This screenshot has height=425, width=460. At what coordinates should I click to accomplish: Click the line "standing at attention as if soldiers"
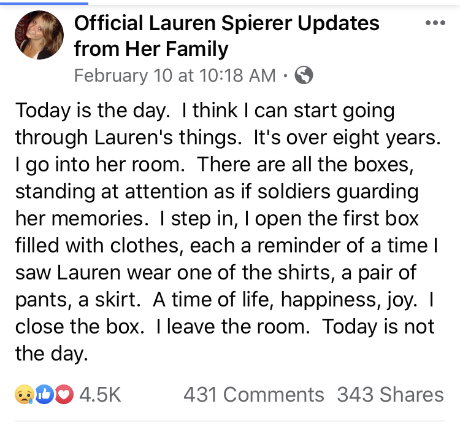tap(217, 192)
